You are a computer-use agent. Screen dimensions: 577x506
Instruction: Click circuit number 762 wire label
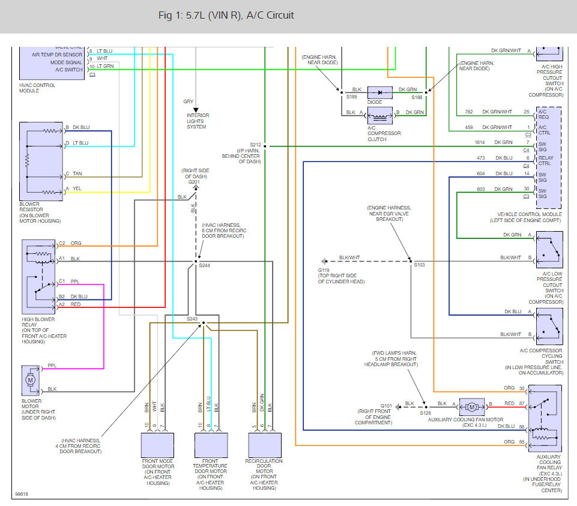pyautogui.click(x=469, y=112)
